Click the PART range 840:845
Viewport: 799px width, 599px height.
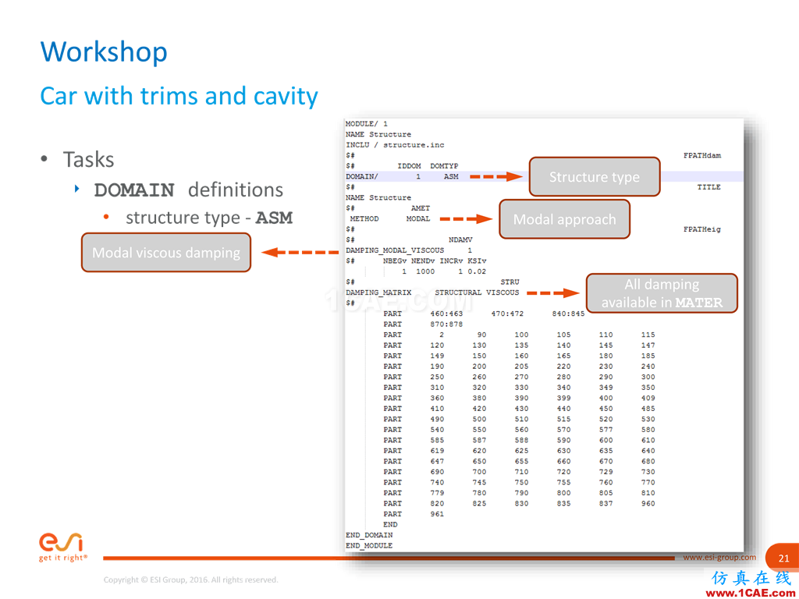tap(568, 314)
